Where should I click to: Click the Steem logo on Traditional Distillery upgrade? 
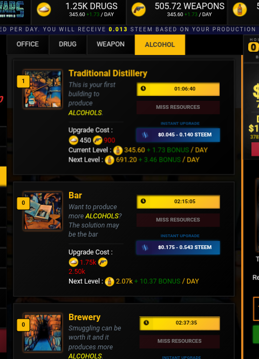click(145, 135)
